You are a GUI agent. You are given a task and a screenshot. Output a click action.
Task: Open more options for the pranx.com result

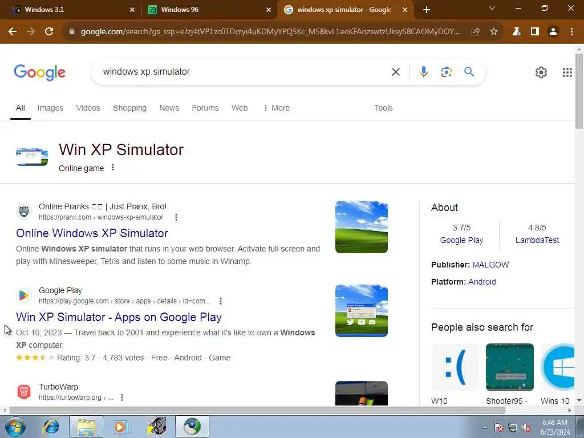[x=176, y=217]
